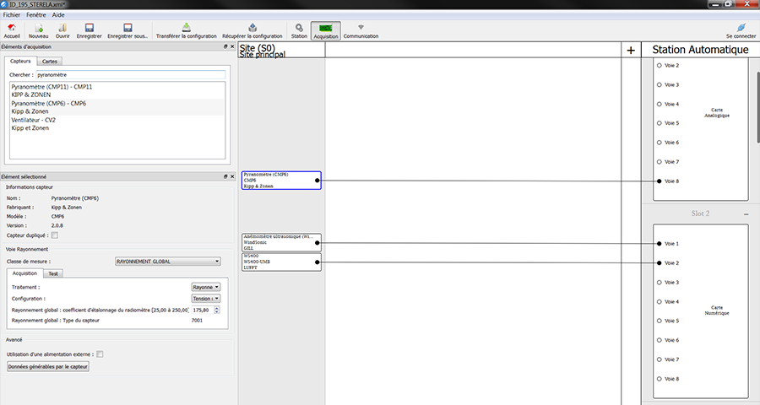This screenshot has height=405, width=760.
Task: Click Transférer la configuration toolbar icon
Action: coord(187,28)
